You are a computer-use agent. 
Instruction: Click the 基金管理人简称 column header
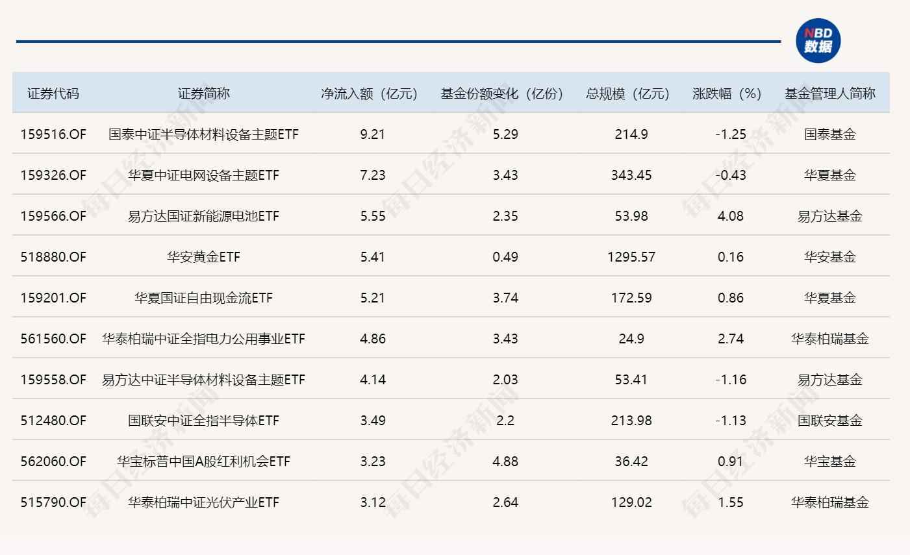[829, 93]
